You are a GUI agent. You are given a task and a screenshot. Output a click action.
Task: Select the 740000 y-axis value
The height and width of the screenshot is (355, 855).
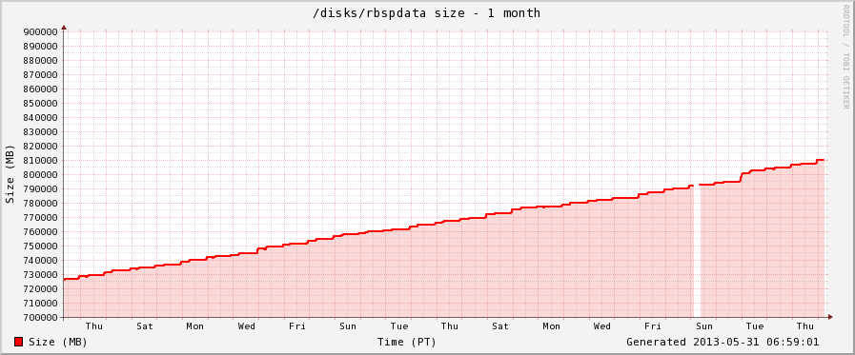click(40, 260)
